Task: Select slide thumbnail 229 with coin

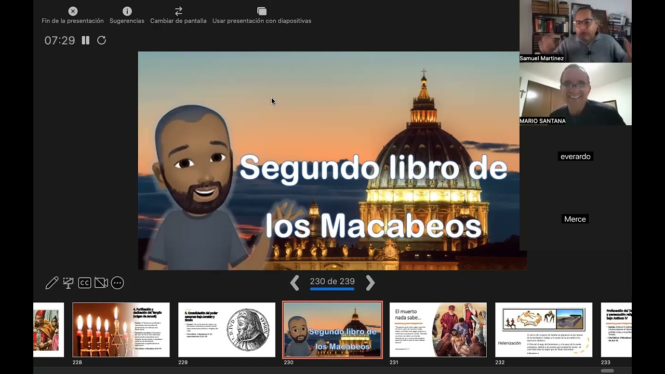Action: 227,330
